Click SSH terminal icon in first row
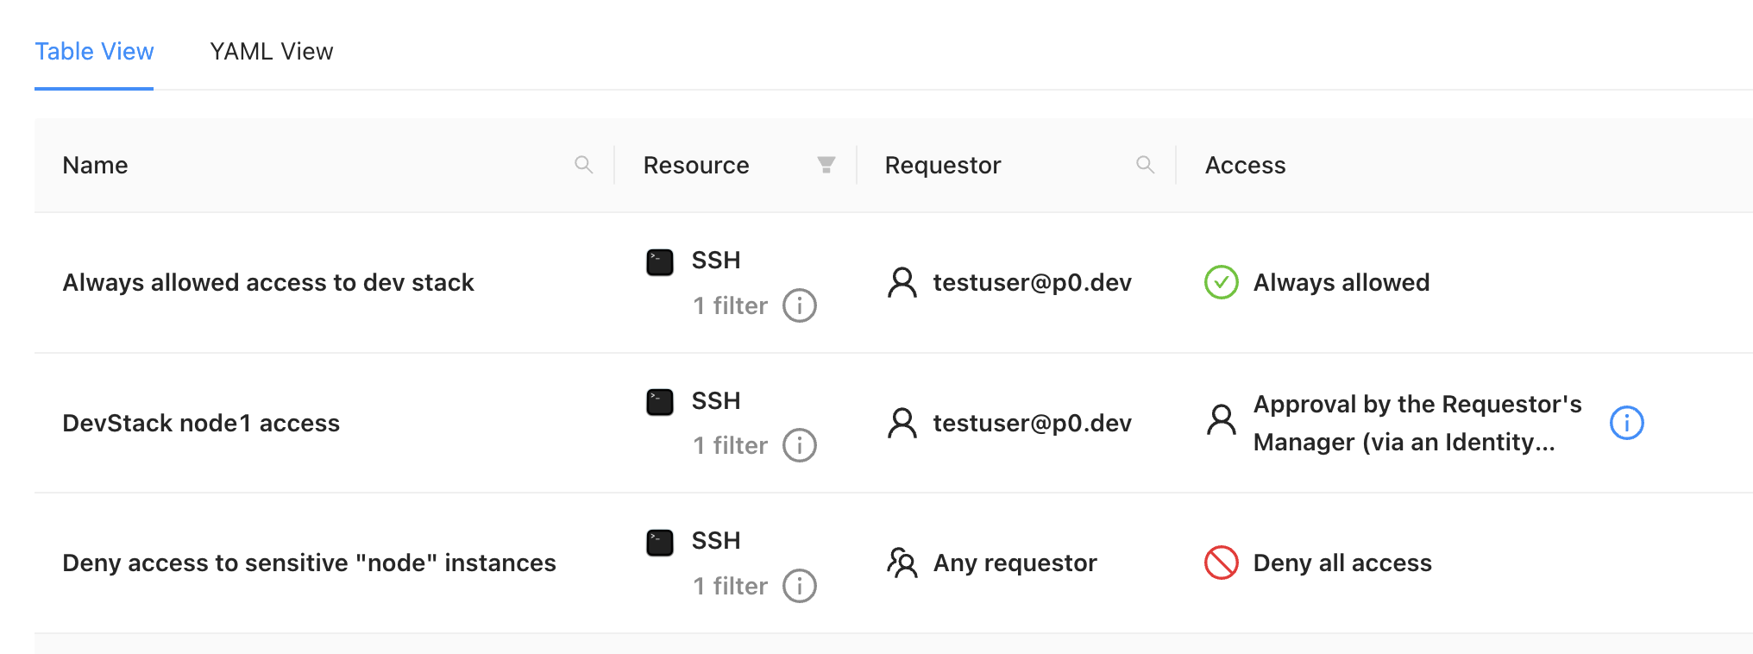Screen dimensions: 1753x654 (660, 261)
